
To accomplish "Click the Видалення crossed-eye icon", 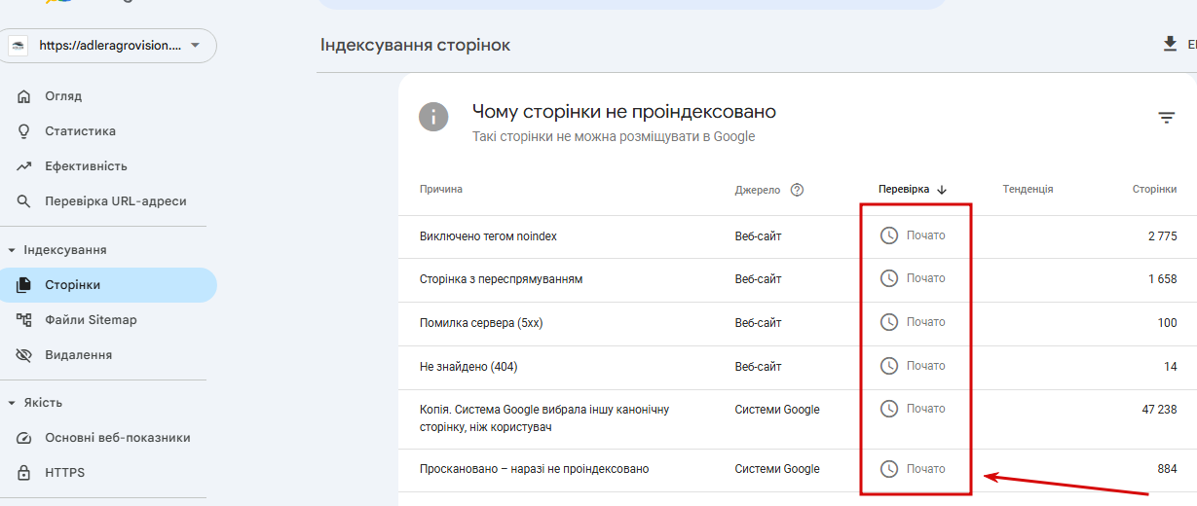I will coord(24,355).
